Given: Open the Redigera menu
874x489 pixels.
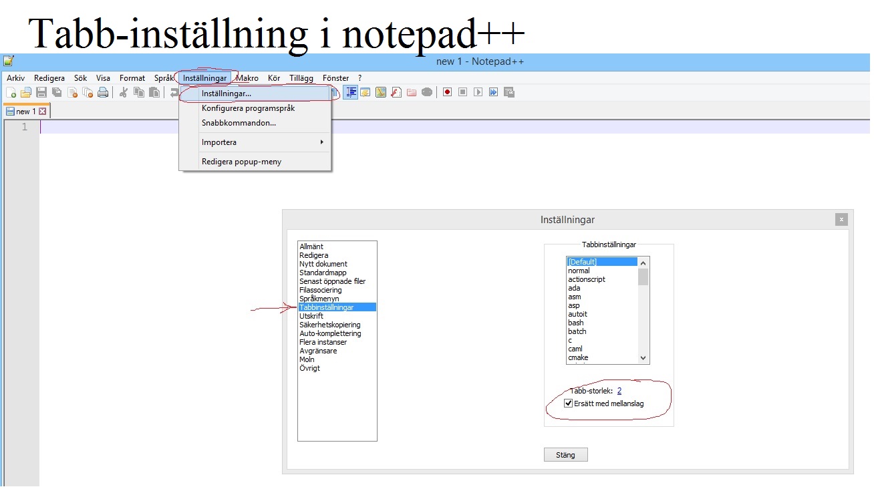Looking at the screenshot, I should pos(49,78).
